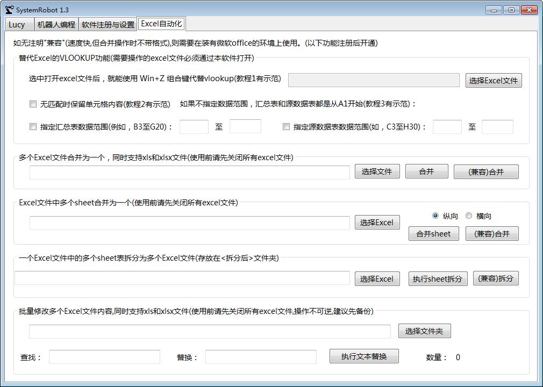Select the 纵向 radio button

[x=435, y=216]
